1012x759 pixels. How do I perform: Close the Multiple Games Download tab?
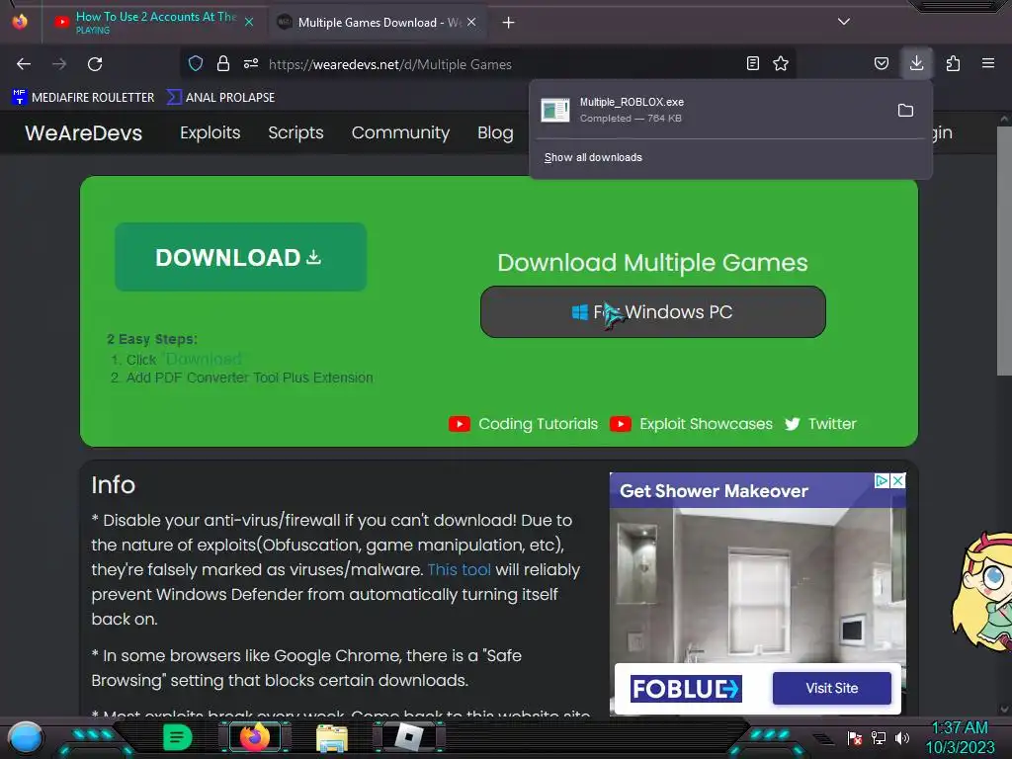coord(471,22)
